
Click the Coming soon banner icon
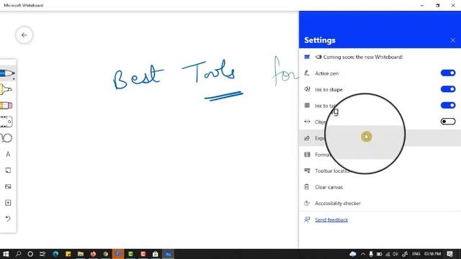307,57
